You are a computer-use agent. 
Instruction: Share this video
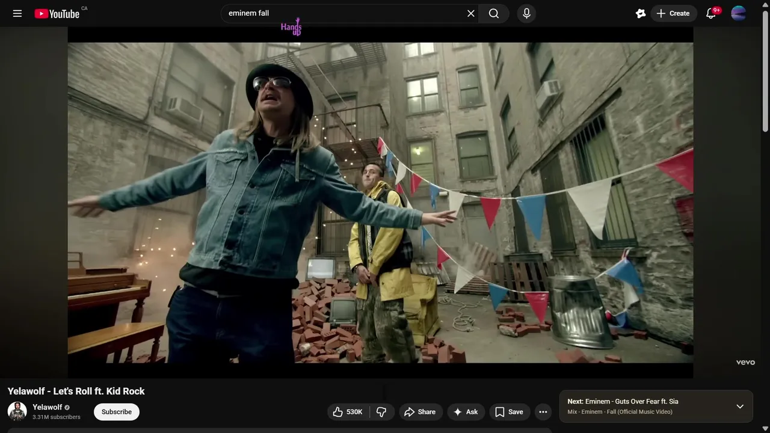pyautogui.click(x=420, y=412)
